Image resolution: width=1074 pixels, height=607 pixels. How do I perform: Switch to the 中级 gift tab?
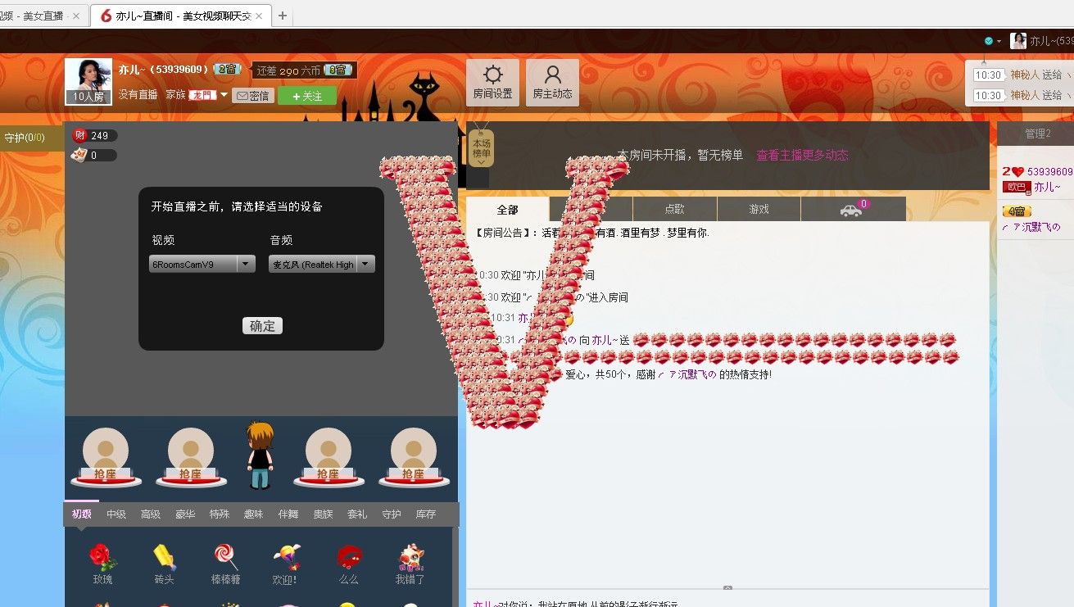coord(116,514)
